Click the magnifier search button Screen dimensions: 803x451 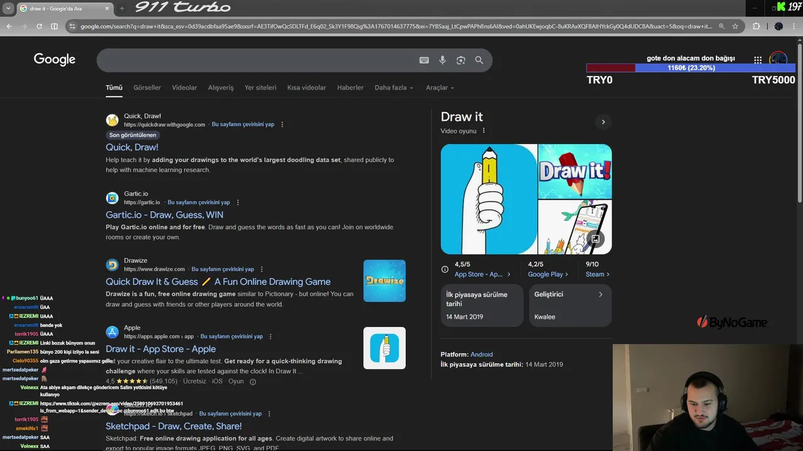click(479, 60)
